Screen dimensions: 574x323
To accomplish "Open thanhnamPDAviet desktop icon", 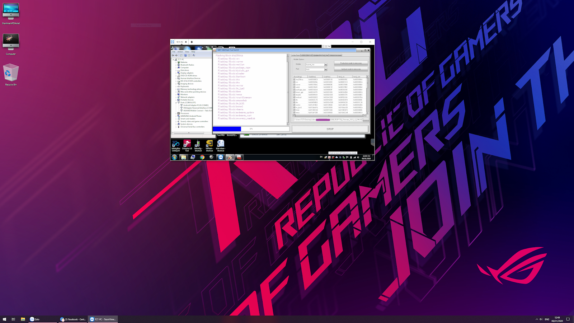I will point(11,14).
